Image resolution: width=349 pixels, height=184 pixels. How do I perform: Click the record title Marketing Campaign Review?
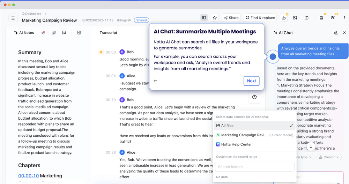pyautogui.click(x=49, y=20)
